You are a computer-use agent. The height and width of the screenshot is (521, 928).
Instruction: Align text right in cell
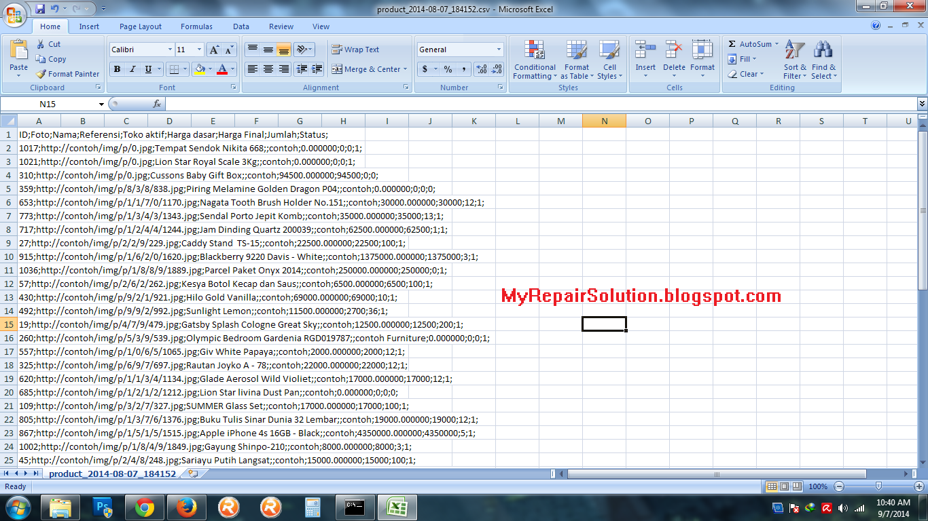(283, 69)
